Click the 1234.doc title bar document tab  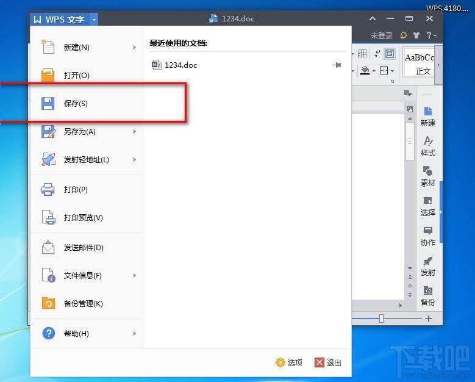coord(232,19)
